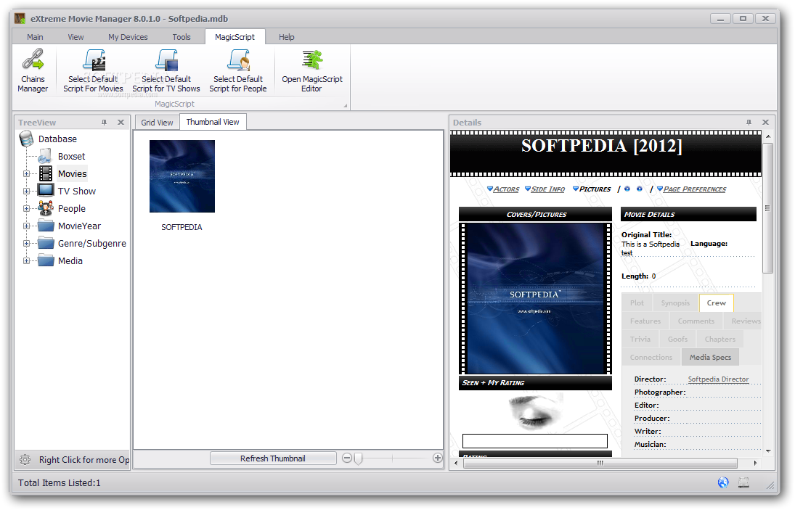Screen dimensions: 795x510
Task: Open the Crew details tab
Action: click(717, 303)
